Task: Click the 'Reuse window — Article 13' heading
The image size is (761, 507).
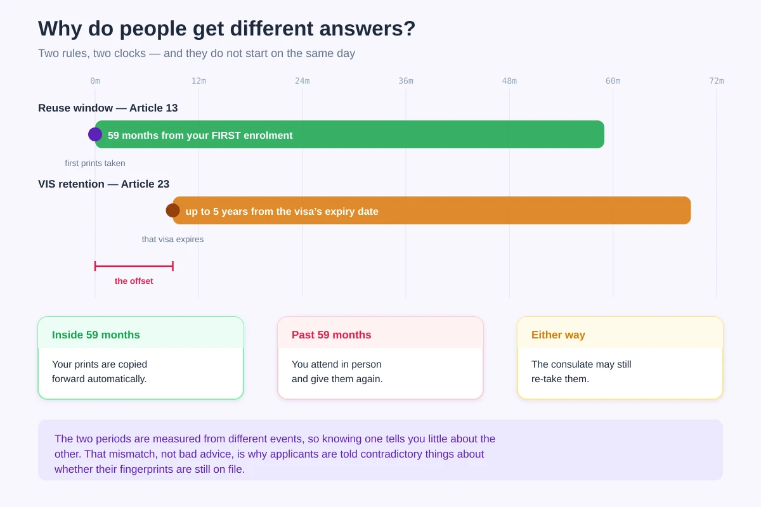Action: click(108, 108)
